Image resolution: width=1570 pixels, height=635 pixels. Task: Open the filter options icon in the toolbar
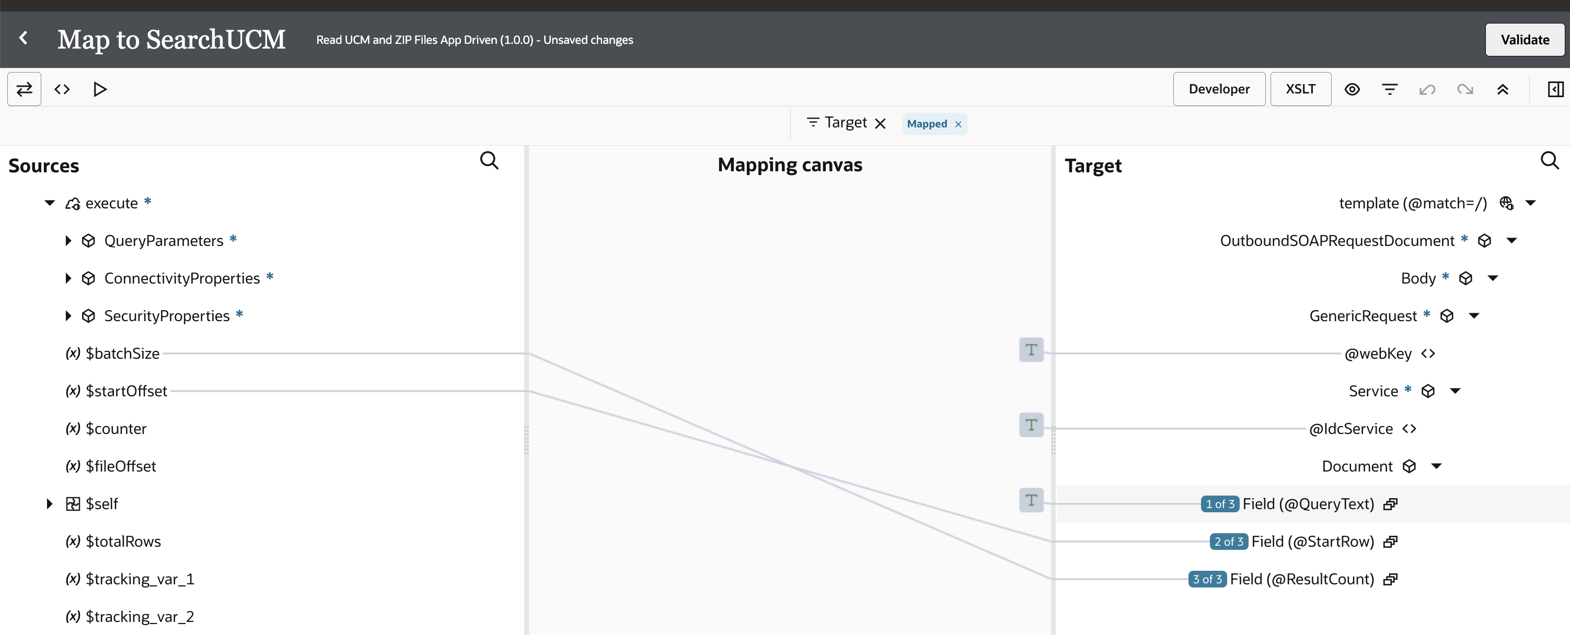tap(1390, 89)
